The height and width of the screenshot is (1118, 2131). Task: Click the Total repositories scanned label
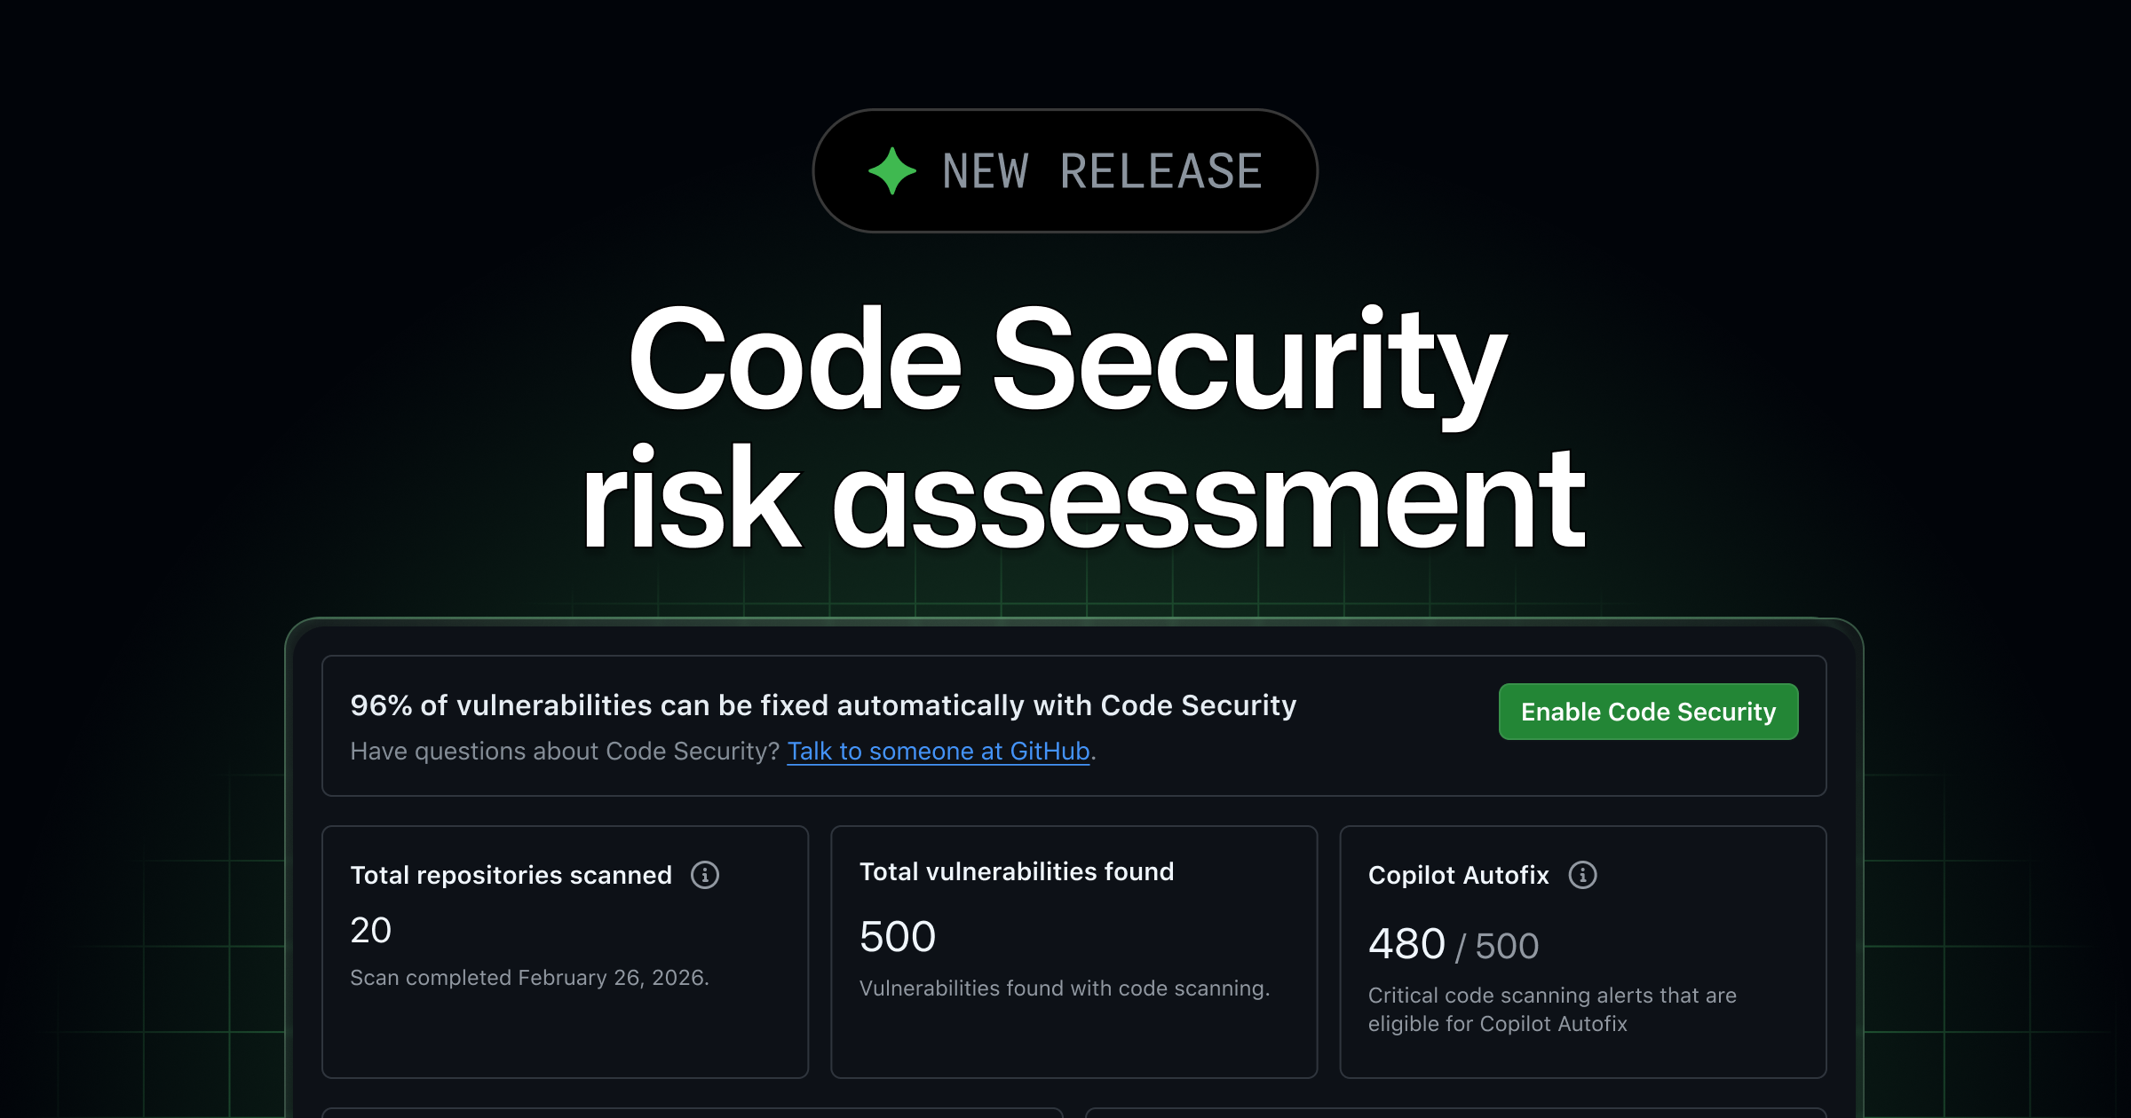tap(511, 875)
